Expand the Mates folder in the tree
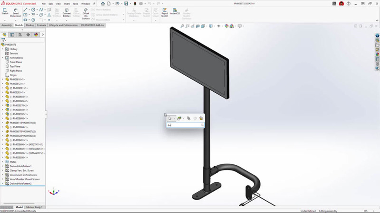 (x=2, y=162)
